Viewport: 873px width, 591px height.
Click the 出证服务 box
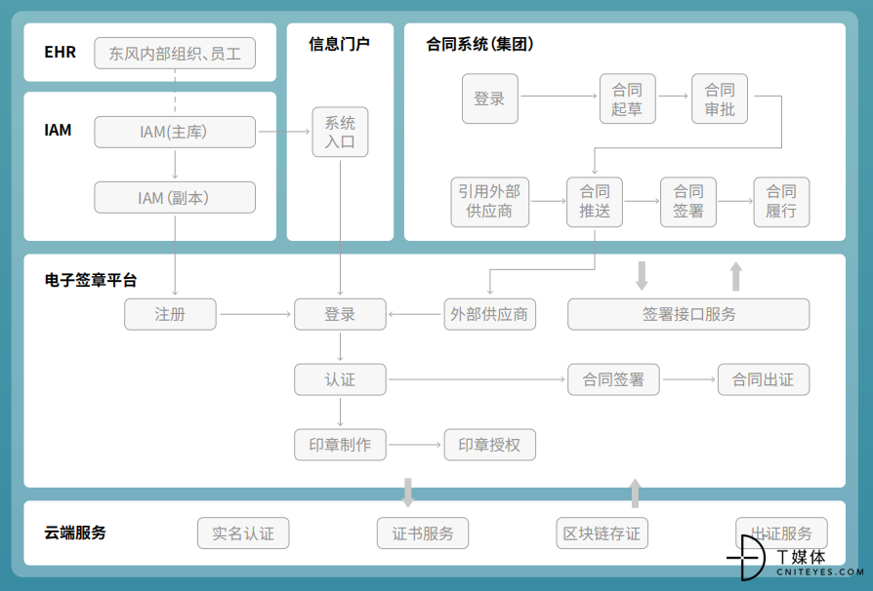pyautogui.click(x=781, y=533)
